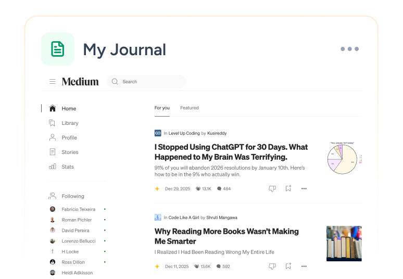
Task: Open the Level Up Coding publication link
Action: 184,133
